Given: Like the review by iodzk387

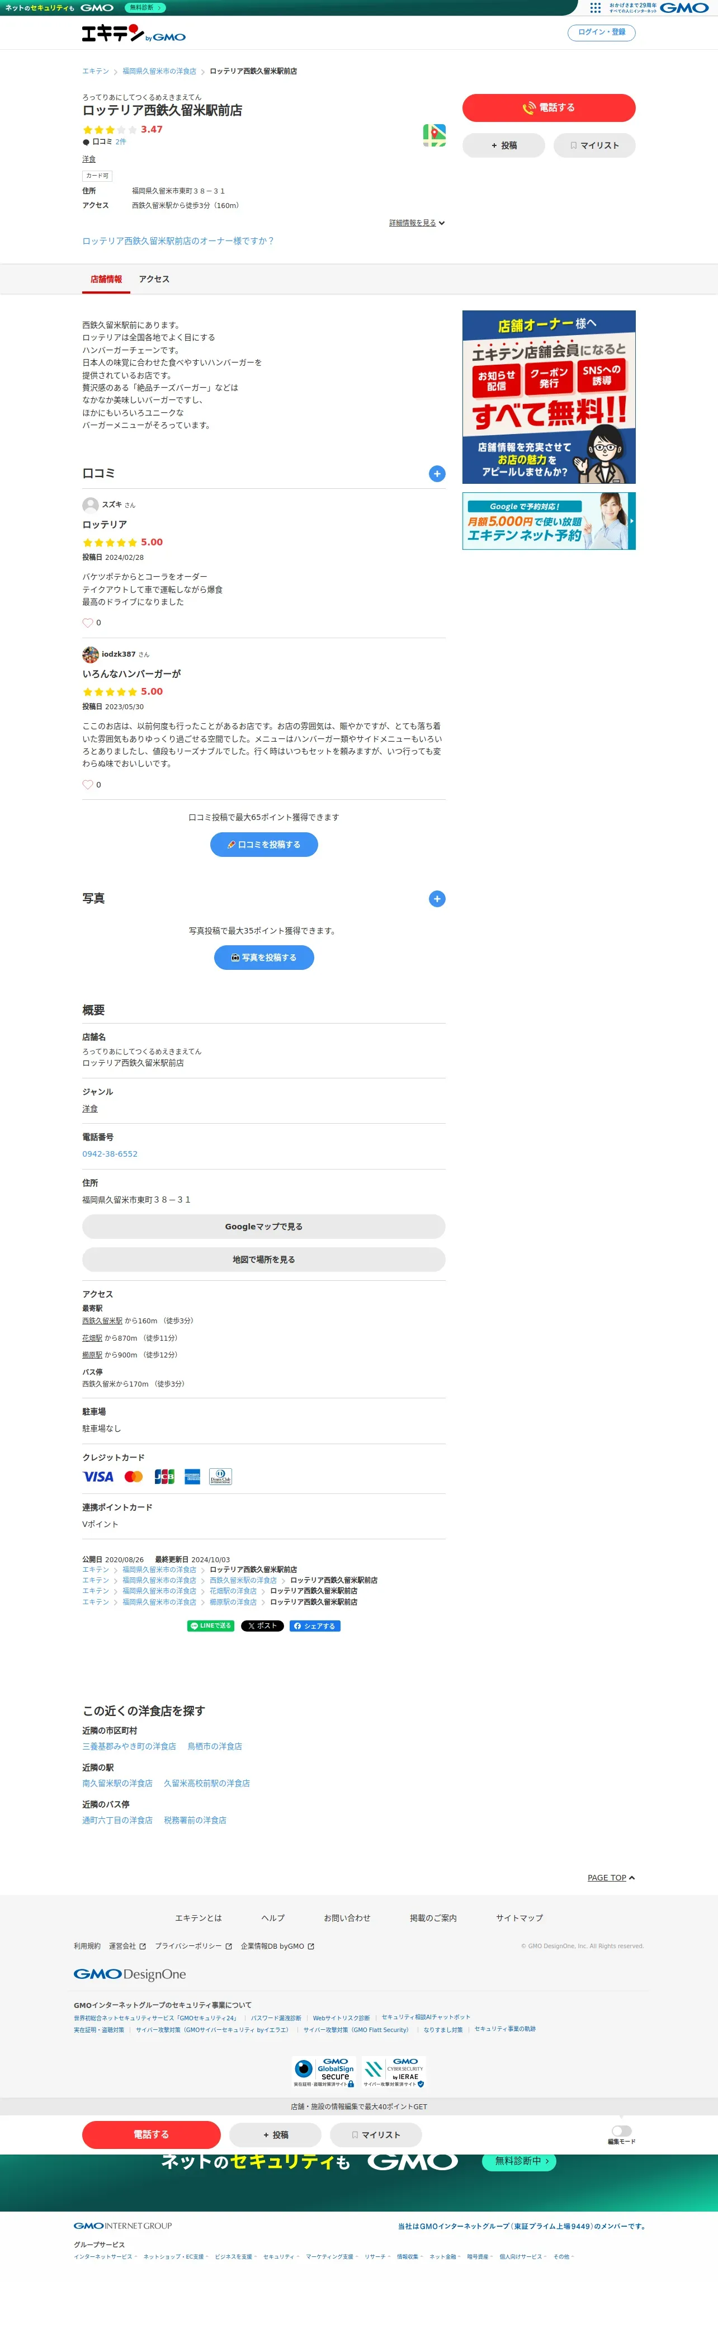Looking at the screenshot, I should pos(88,785).
